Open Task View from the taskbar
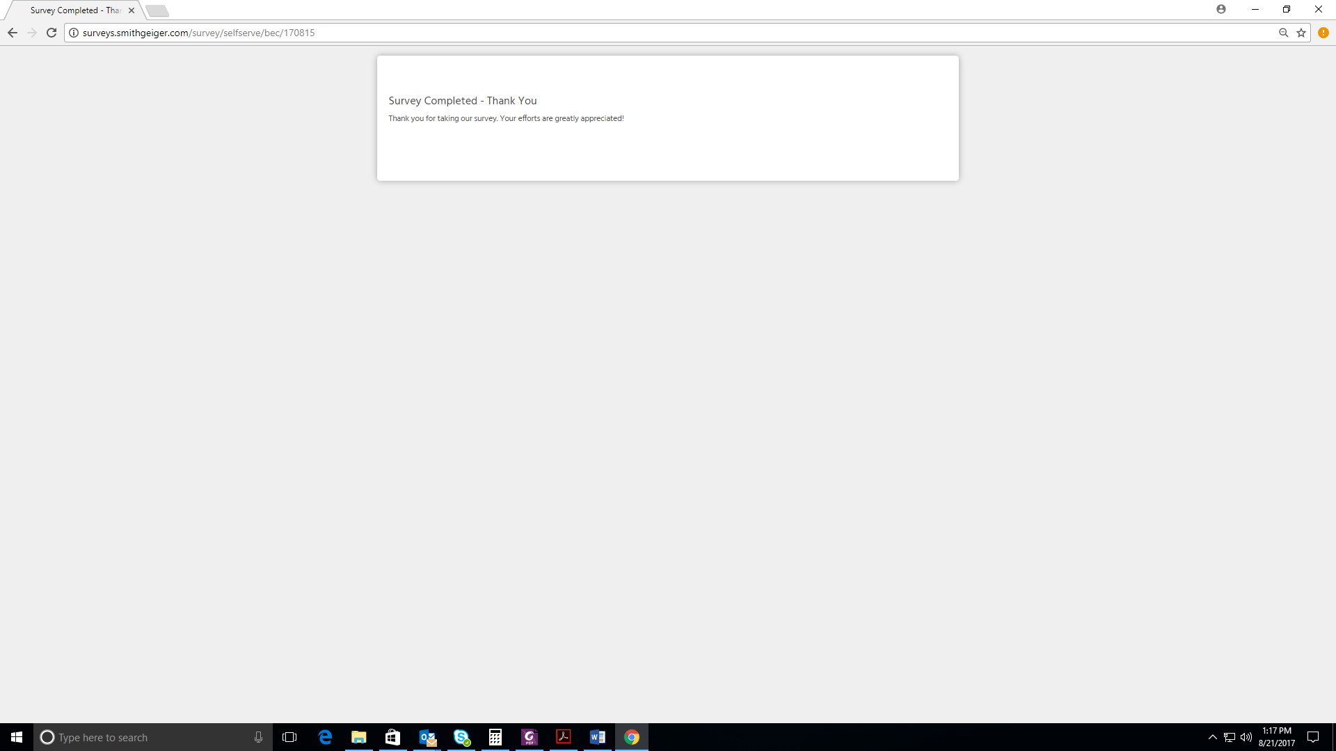This screenshot has height=751, width=1336. (289, 737)
